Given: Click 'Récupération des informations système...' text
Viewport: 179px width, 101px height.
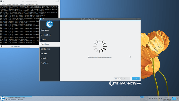Looking at the screenshot, I should click(x=100, y=57).
